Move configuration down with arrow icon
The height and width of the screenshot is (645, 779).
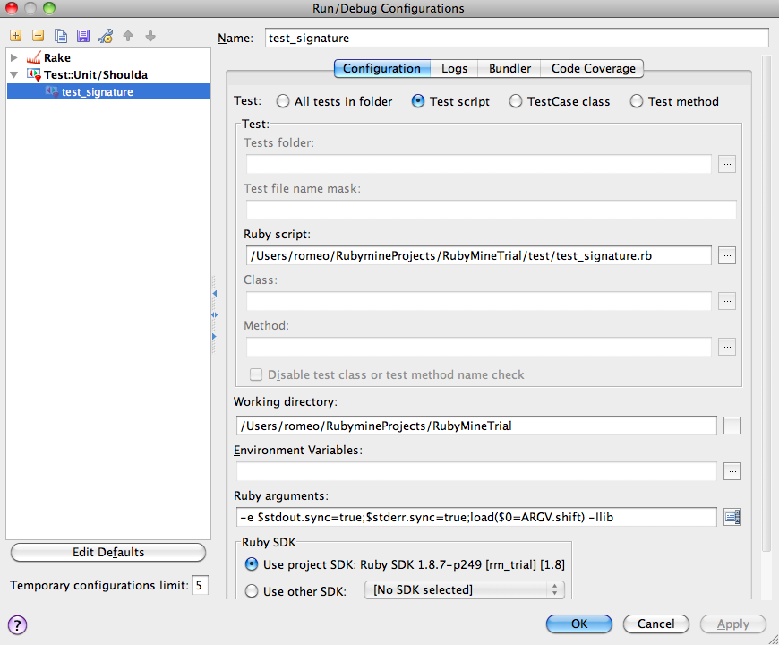tap(150, 36)
